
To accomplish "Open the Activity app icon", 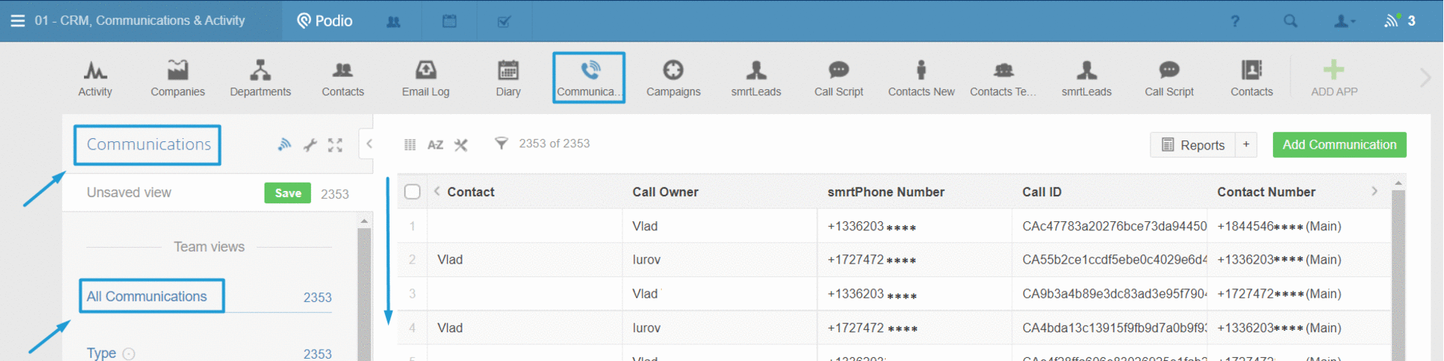I will coord(95,78).
